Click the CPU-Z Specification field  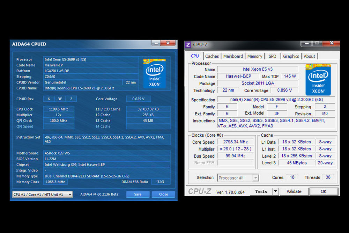pos(276,100)
